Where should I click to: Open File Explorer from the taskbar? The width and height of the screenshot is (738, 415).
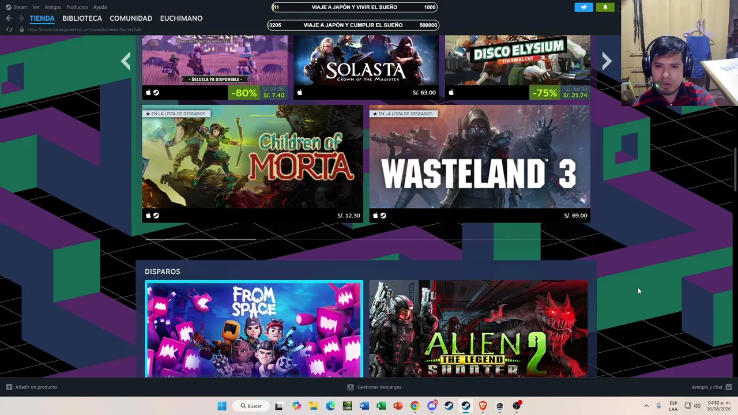(x=313, y=406)
